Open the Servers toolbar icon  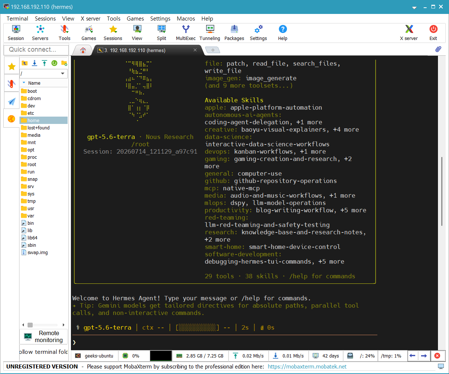point(40,33)
